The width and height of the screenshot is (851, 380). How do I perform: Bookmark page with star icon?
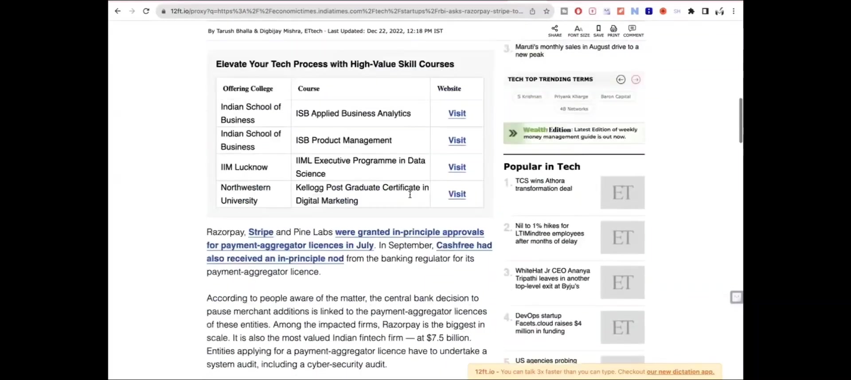point(547,11)
